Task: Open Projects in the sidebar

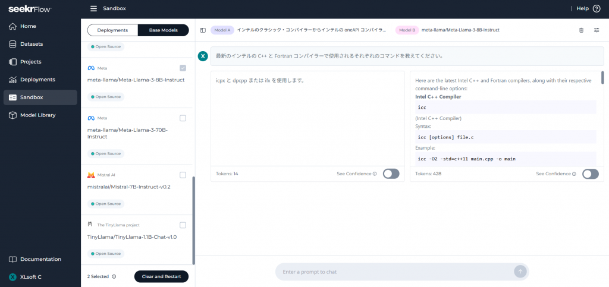Action: tap(40, 62)
